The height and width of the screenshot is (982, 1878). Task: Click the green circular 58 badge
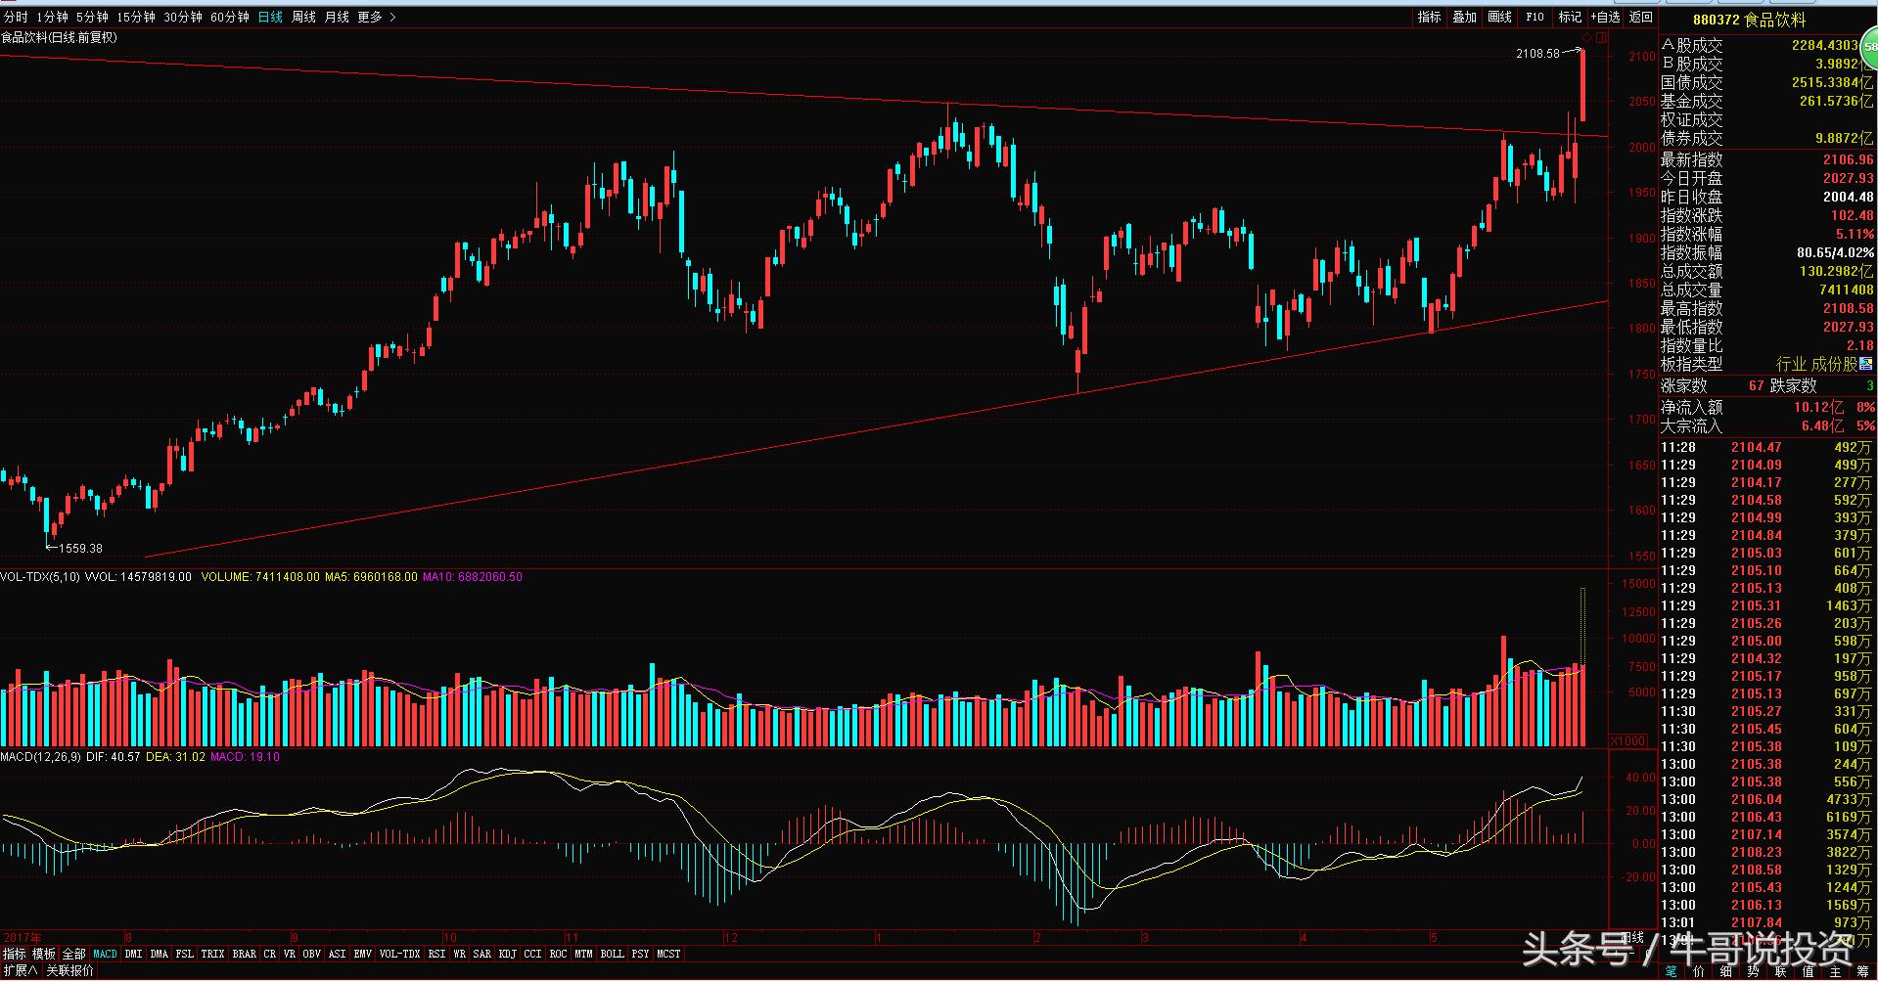pos(1870,46)
